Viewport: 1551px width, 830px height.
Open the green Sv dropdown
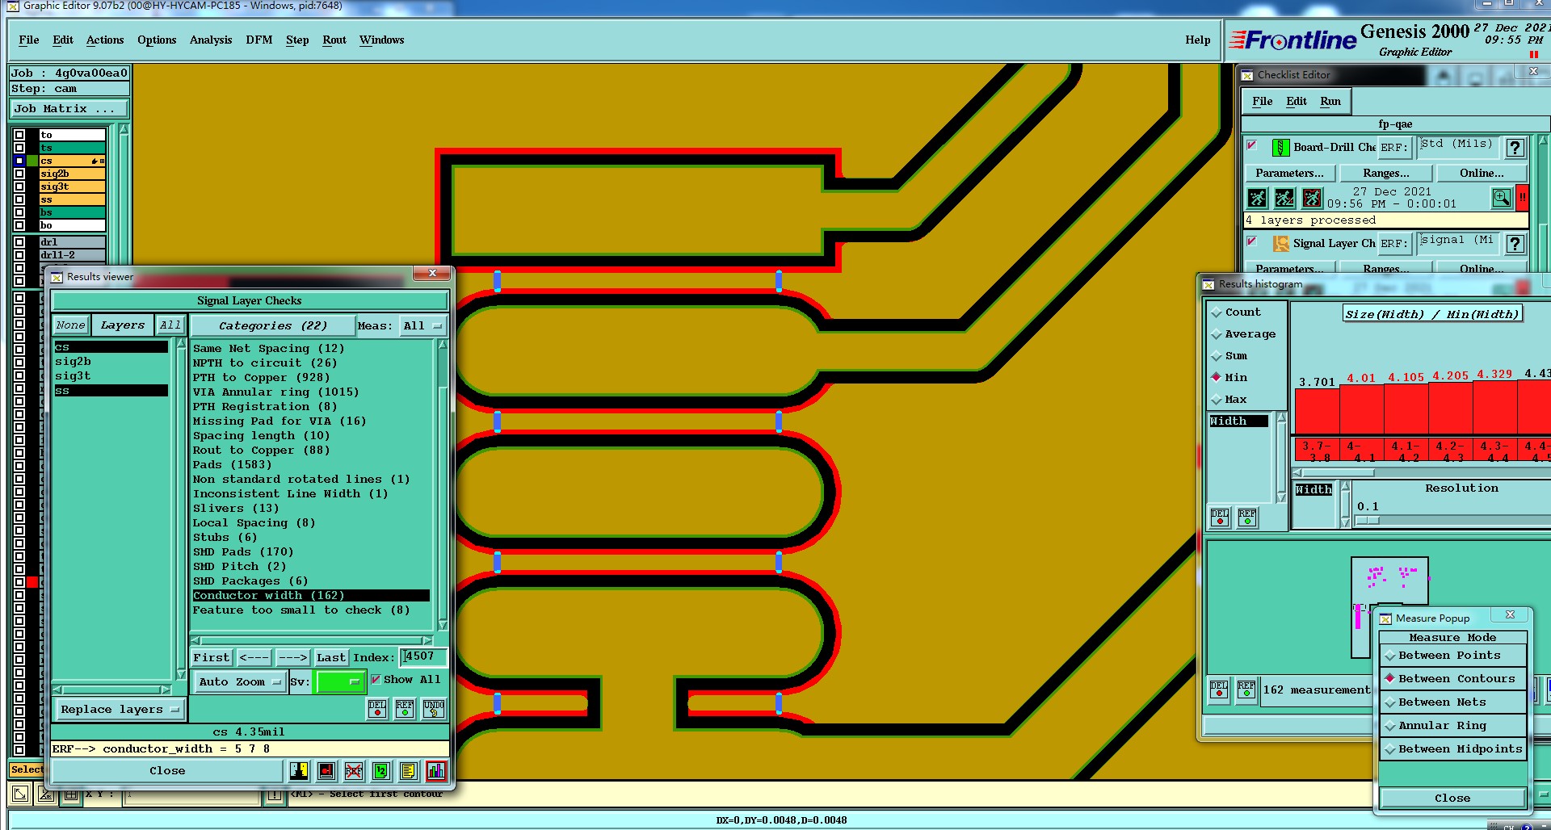tap(339, 682)
